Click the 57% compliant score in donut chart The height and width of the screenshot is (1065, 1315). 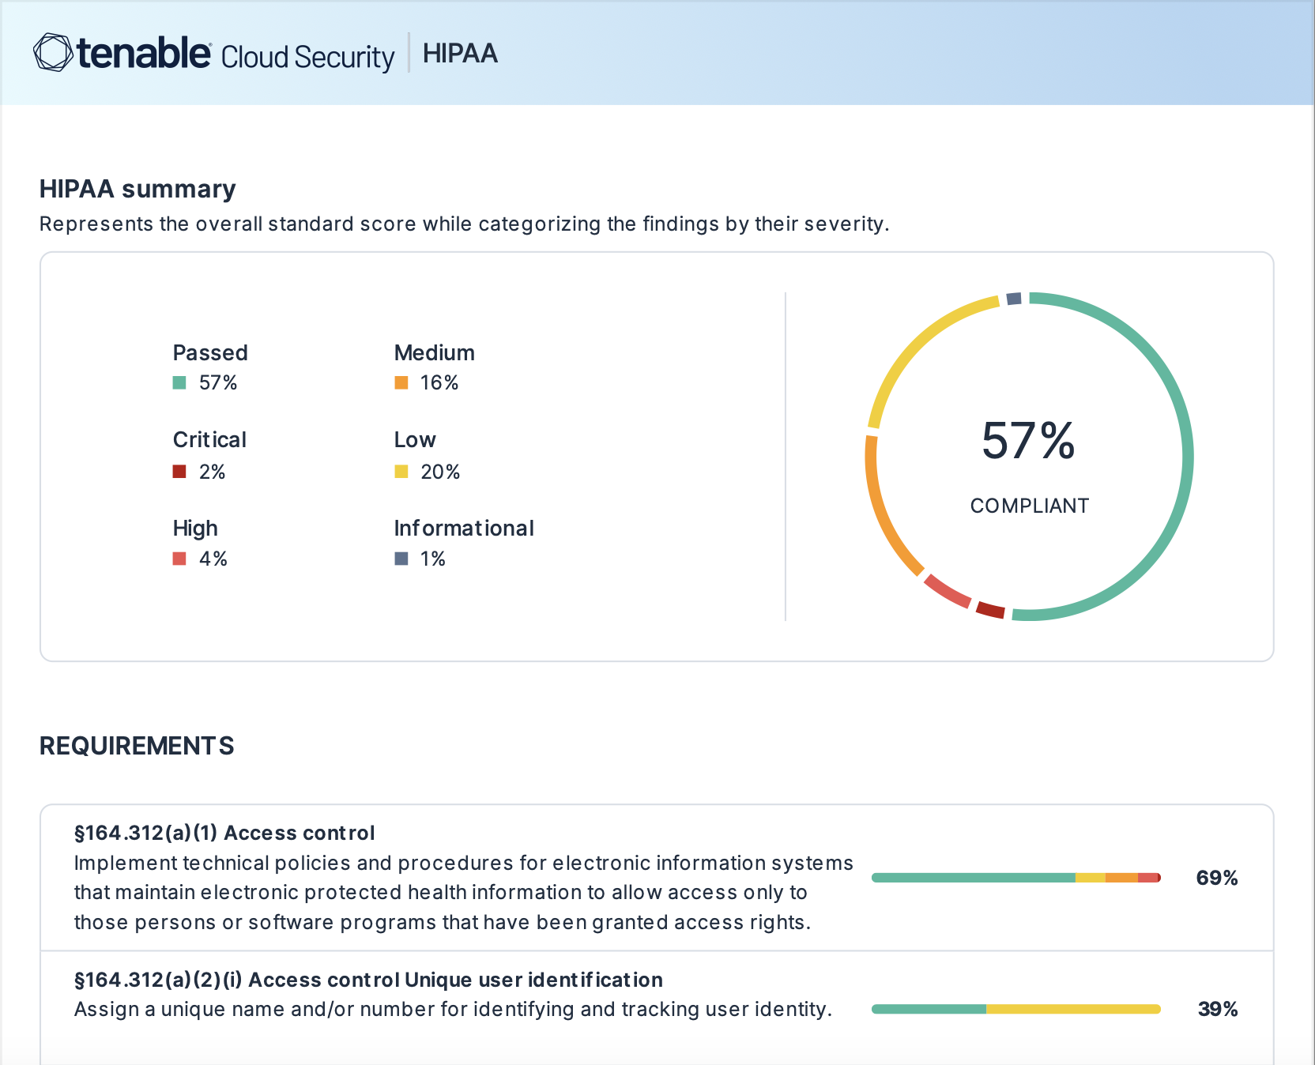point(1028,440)
